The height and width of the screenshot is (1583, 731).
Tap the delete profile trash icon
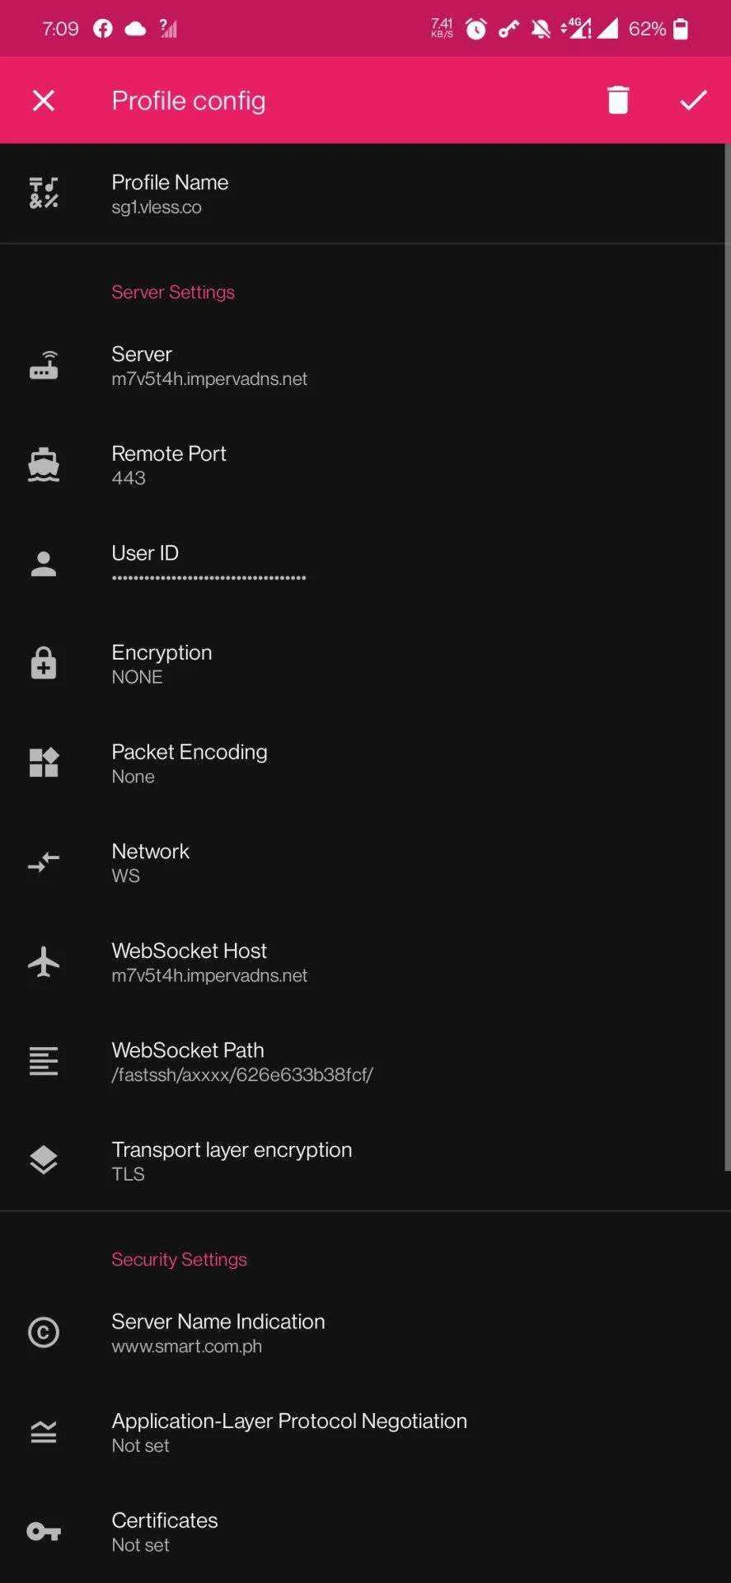tap(617, 100)
